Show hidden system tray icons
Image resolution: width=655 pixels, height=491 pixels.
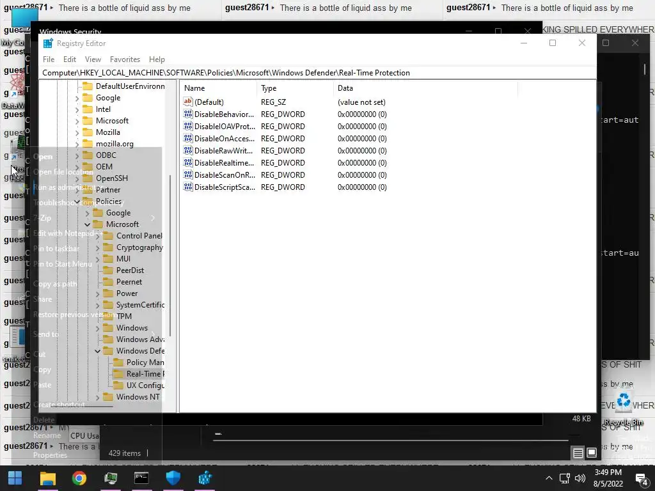coord(549,478)
